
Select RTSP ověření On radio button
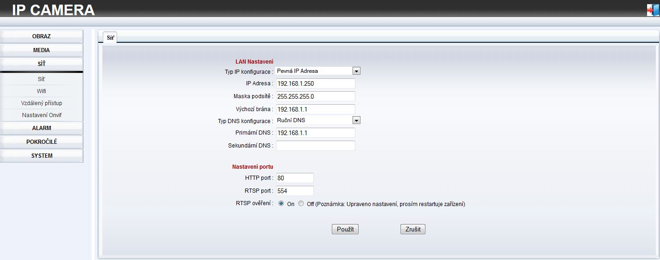[x=281, y=203]
